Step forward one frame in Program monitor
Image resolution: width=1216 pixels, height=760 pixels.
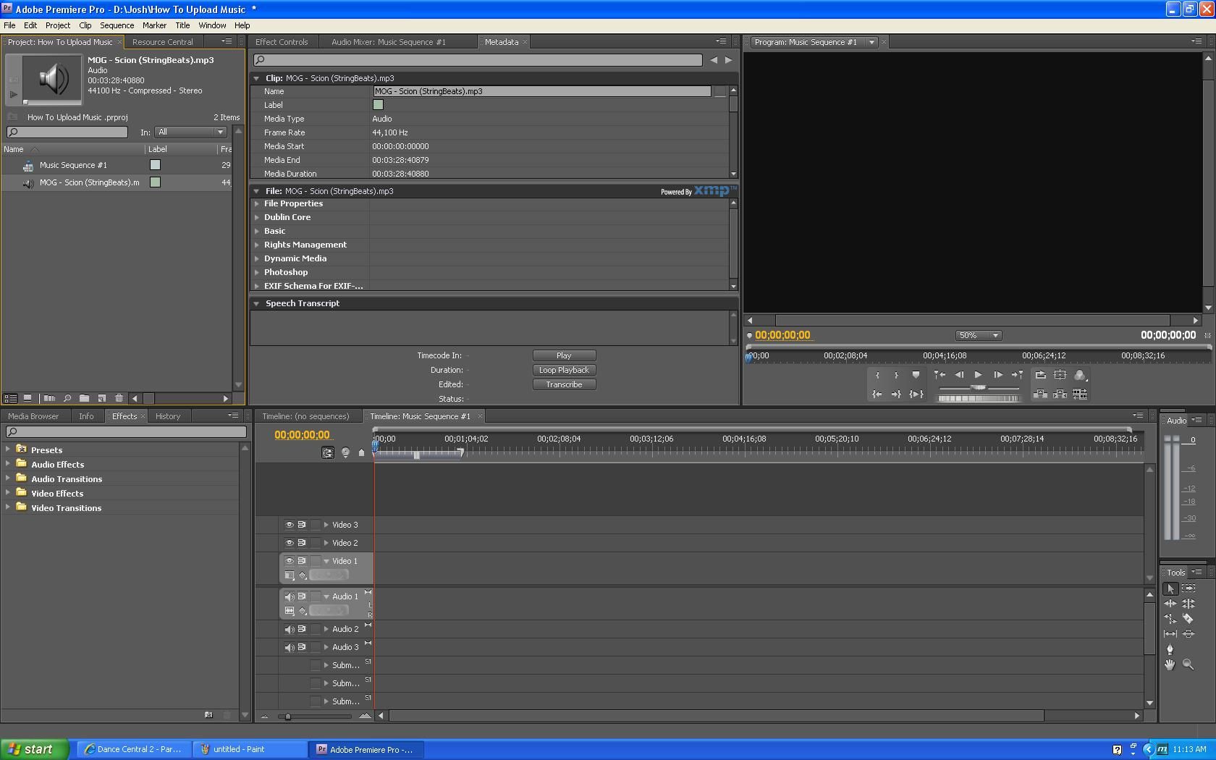997,375
